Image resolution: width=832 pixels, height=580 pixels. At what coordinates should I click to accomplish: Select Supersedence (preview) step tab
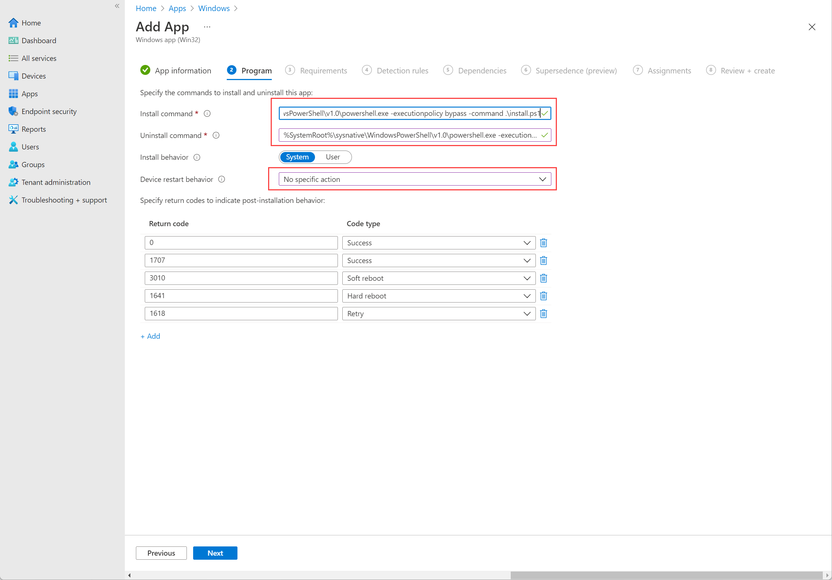click(x=569, y=70)
